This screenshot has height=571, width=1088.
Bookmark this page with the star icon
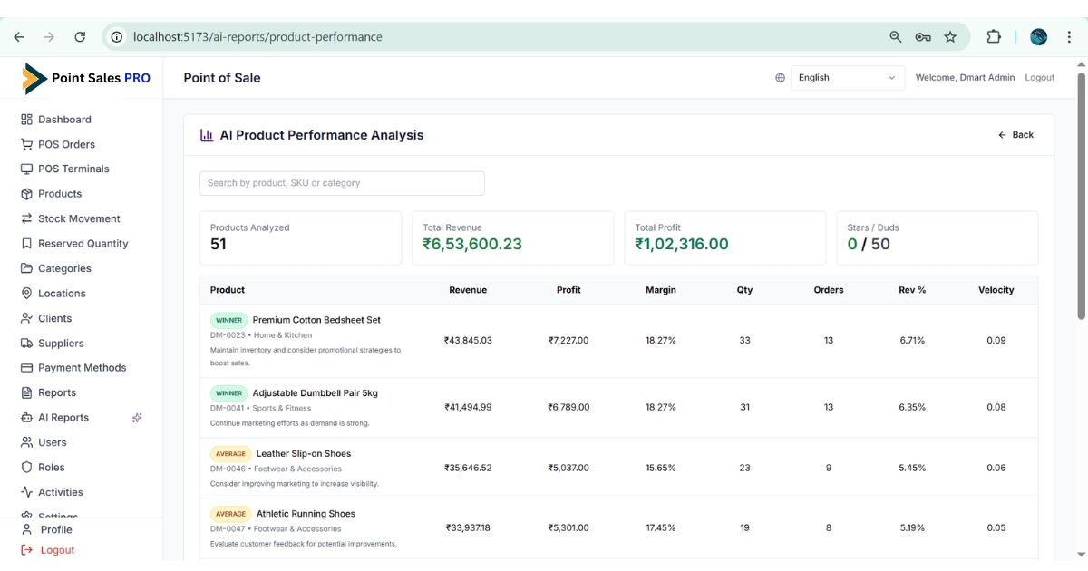pyautogui.click(x=950, y=37)
